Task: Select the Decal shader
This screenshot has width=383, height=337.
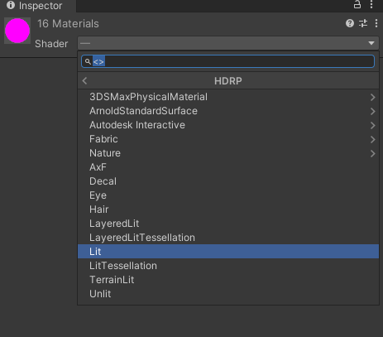Action: tap(228, 181)
